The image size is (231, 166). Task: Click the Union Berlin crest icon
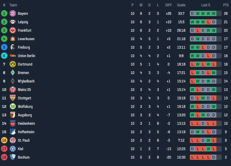(x=12, y=56)
